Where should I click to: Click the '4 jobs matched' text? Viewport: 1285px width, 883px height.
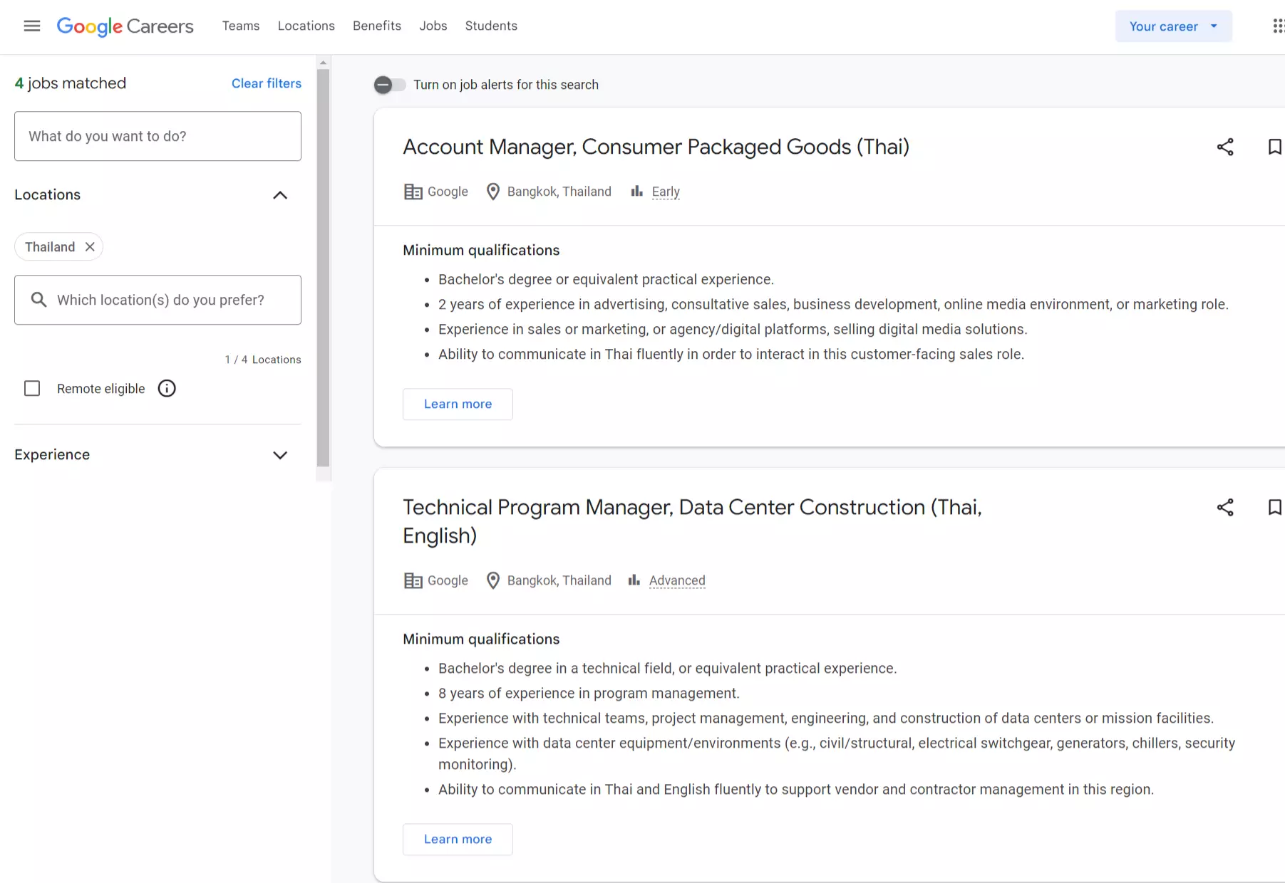tap(71, 83)
